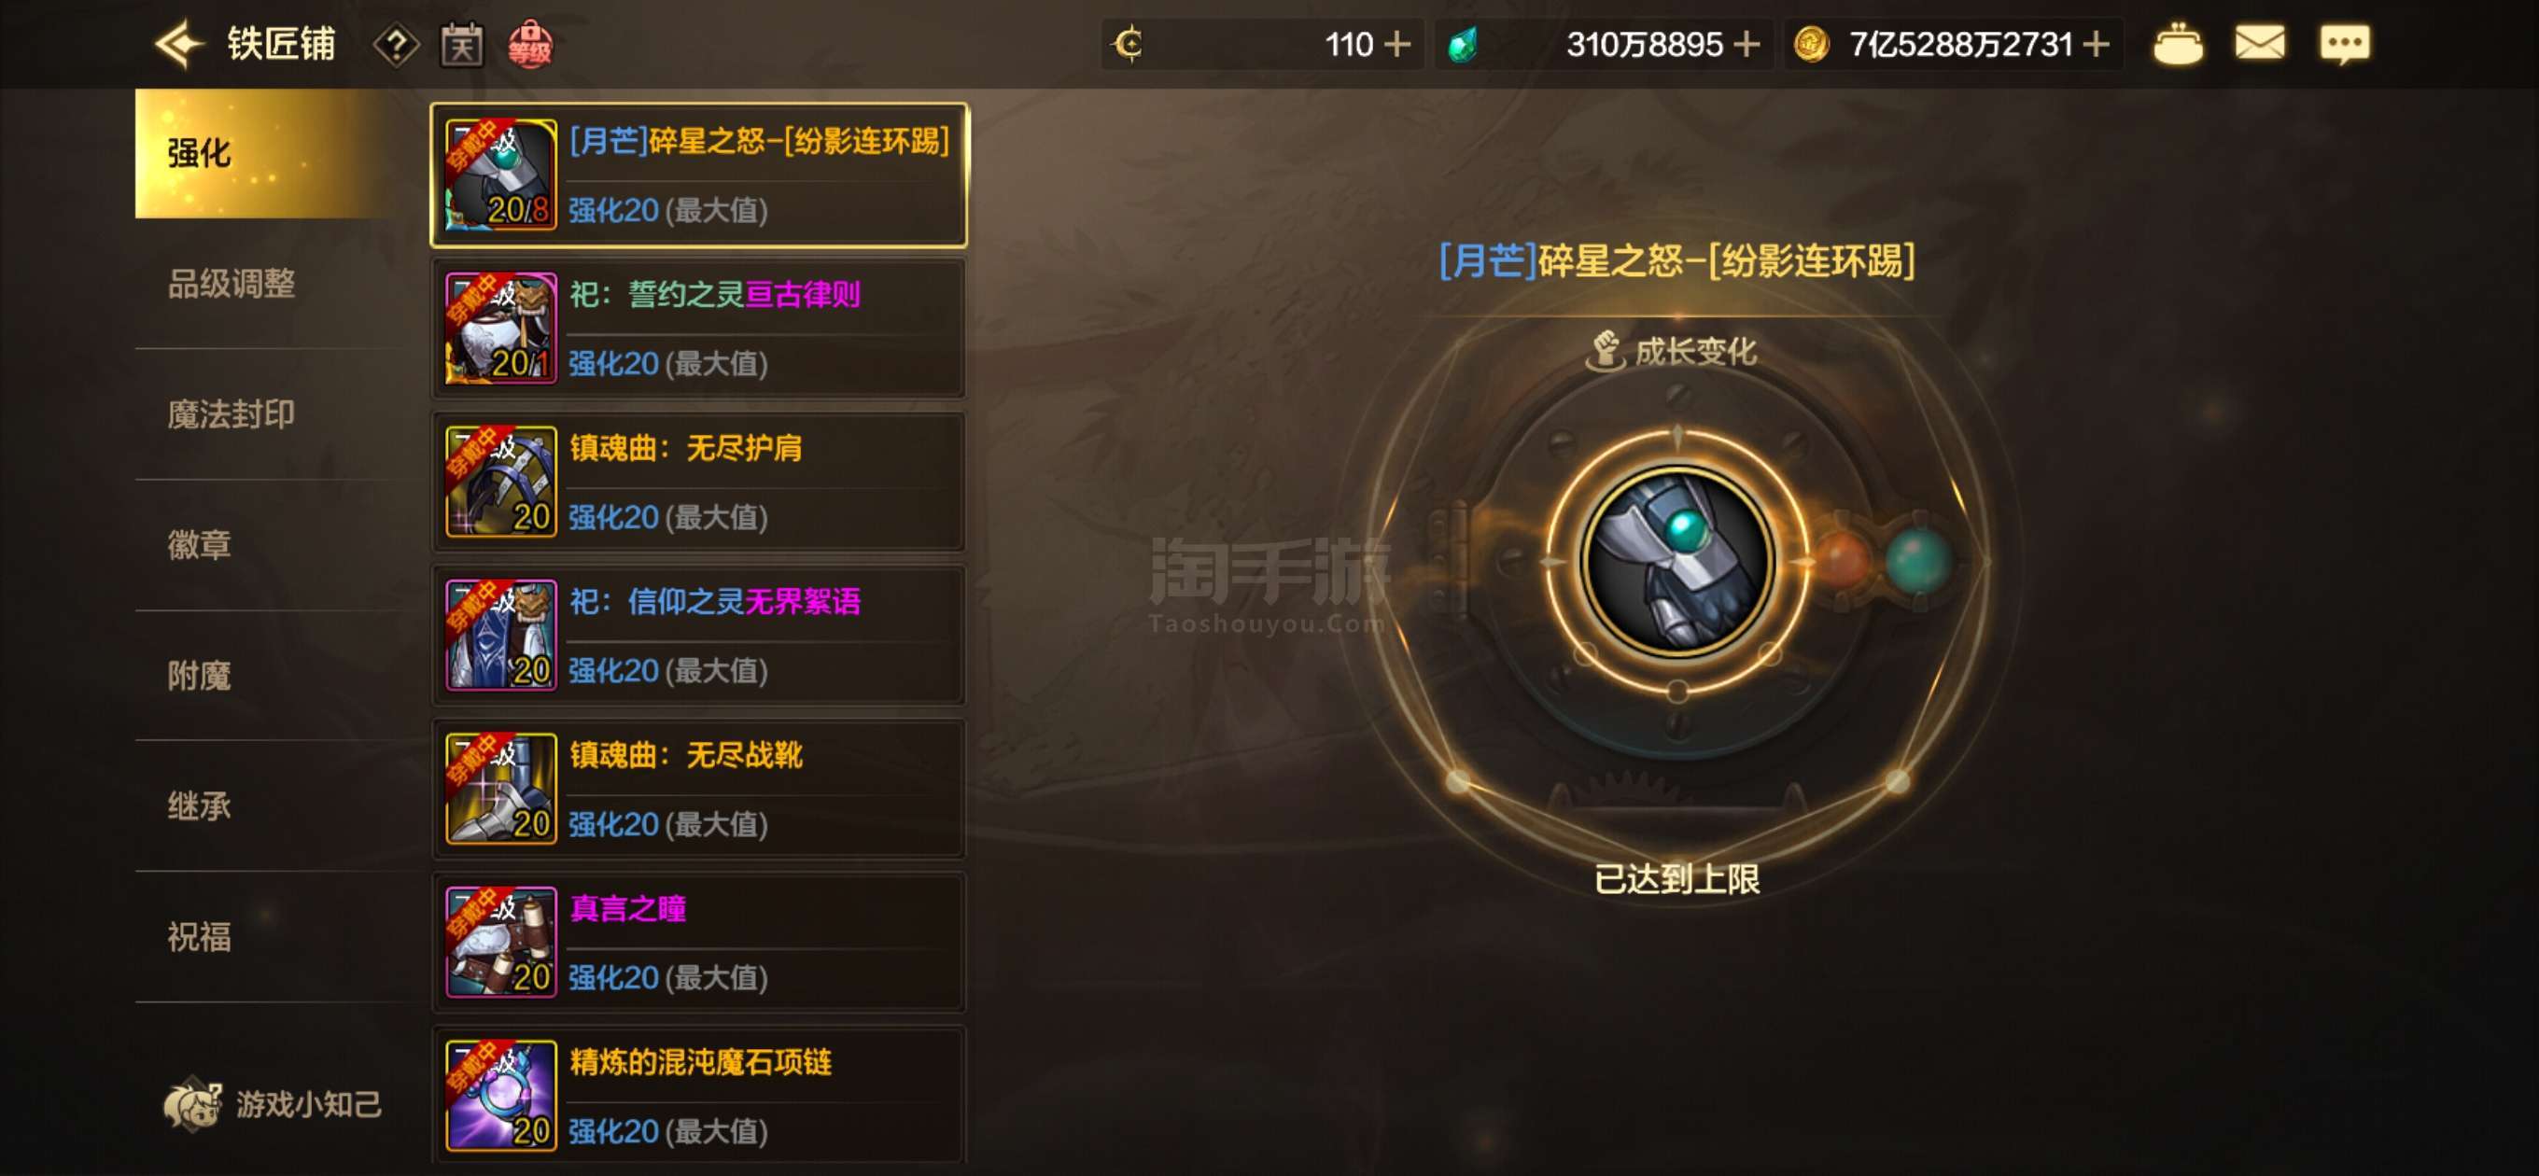Image resolution: width=2539 pixels, height=1176 pixels.
Task: Select 镇魂曲：无尽护肩 equipment entry
Action: [698, 482]
